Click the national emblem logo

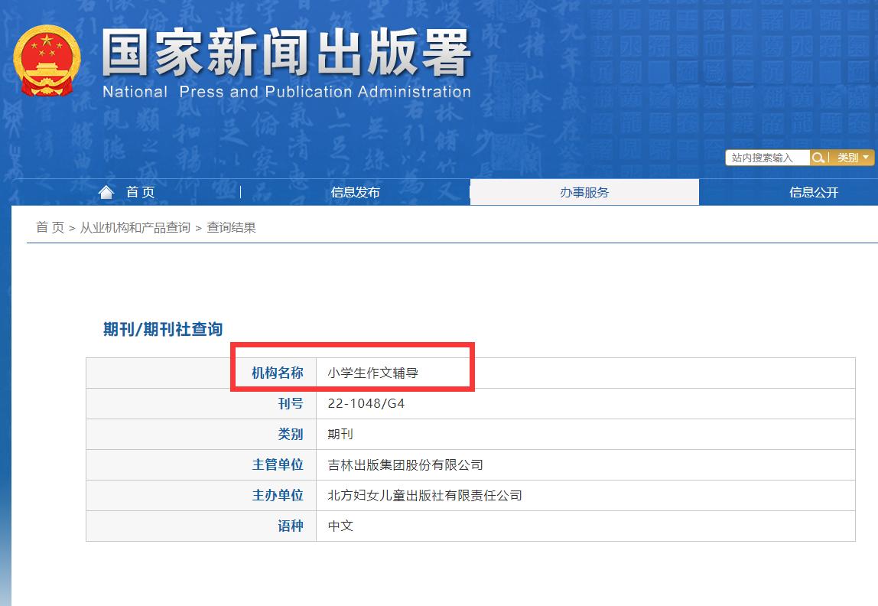tap(47, 60)
